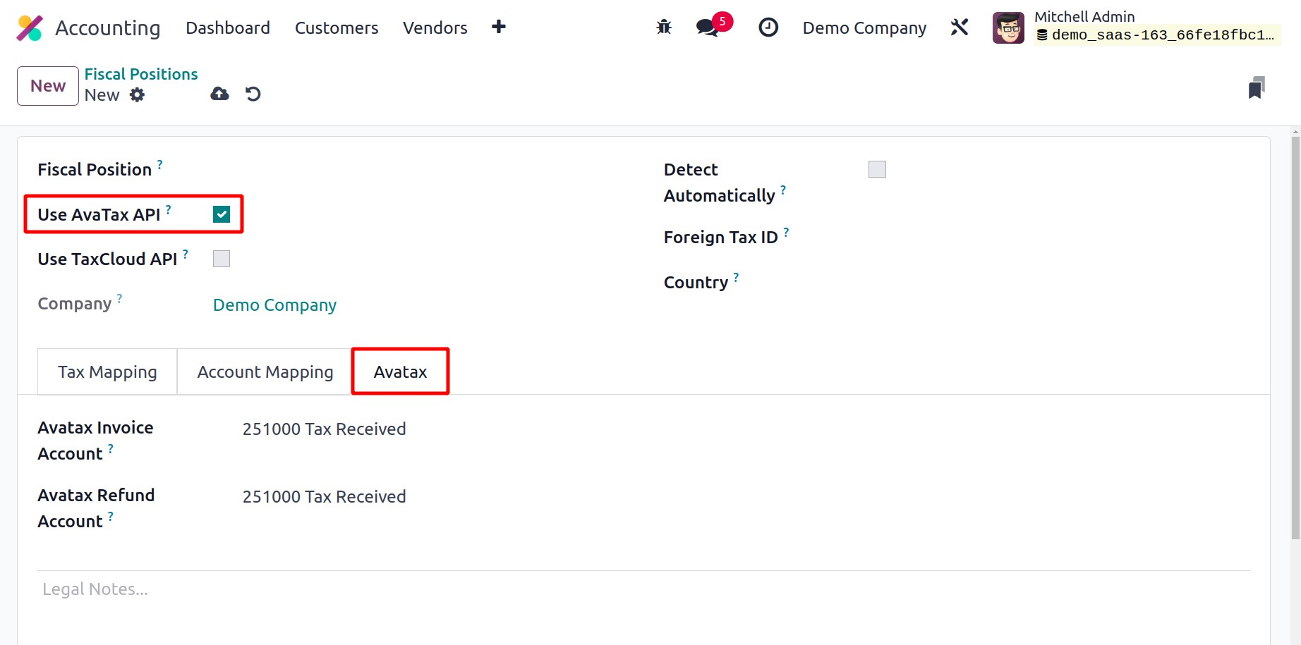Open the debug bug icon menu
The image size is (1301, 645).
pos(664,27)
